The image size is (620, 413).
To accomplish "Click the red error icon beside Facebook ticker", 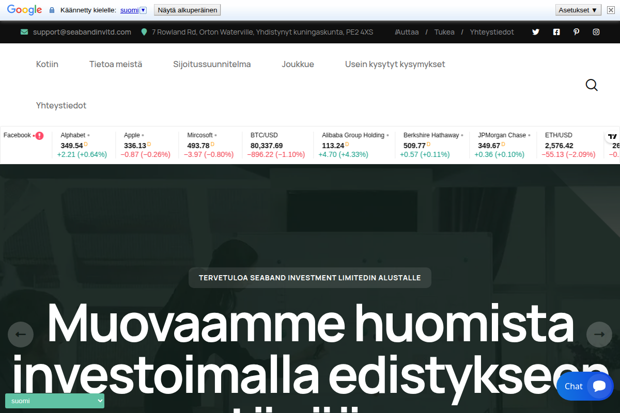I will coord(40,136).
